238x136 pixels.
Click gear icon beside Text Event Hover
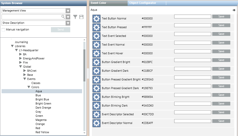[96, 54]
